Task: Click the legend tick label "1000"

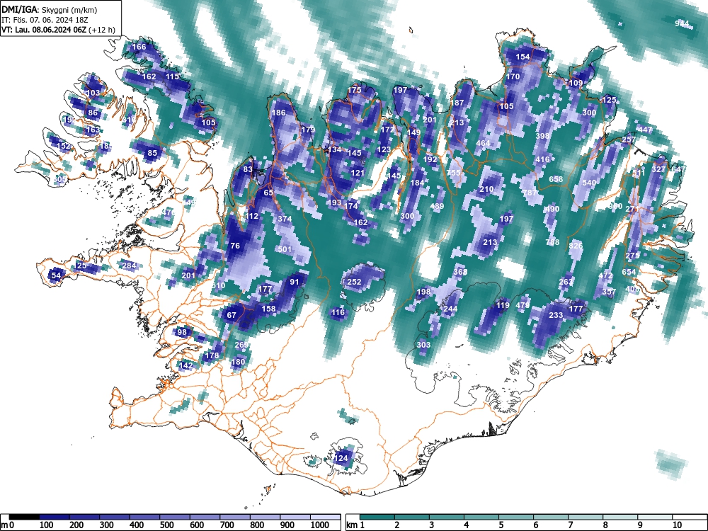Action: [x=320, y=525]
